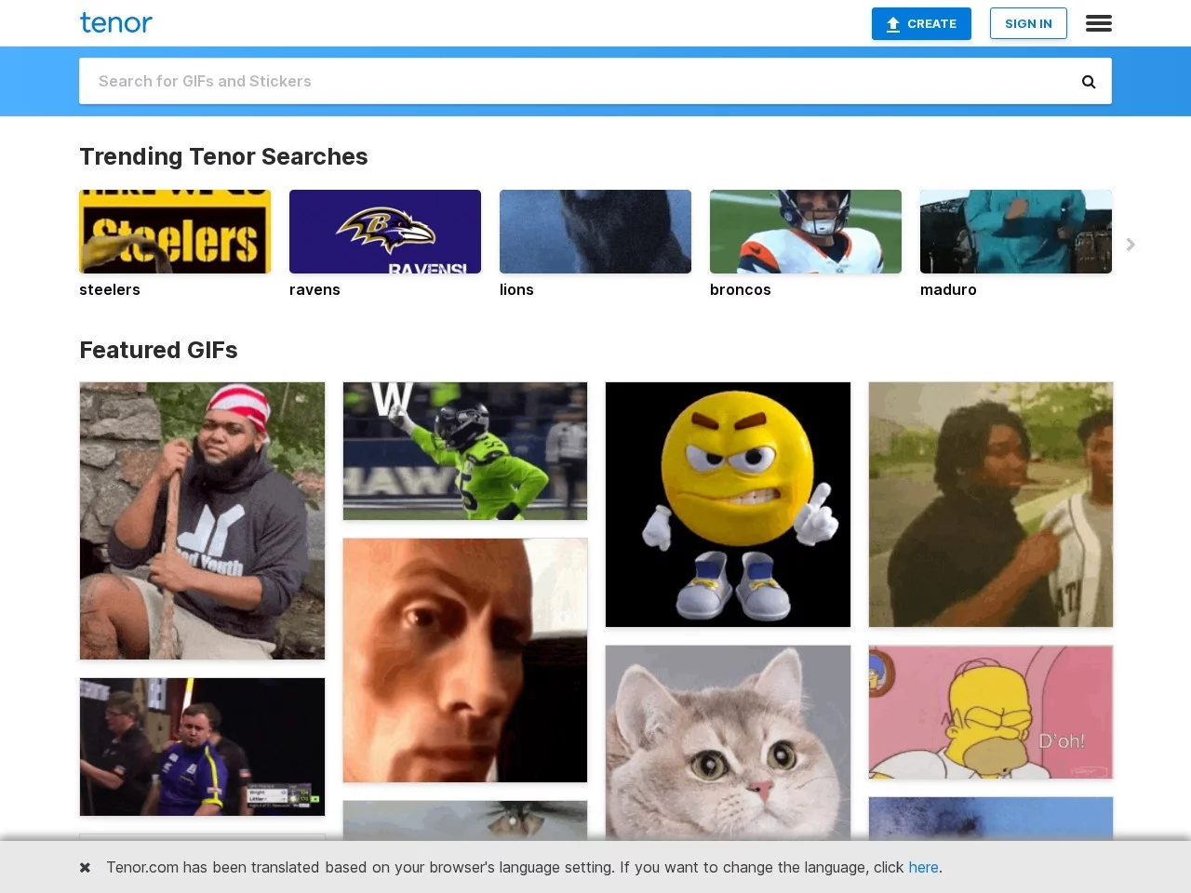Image resolution: width=1191 pixels, height=893 pixels.
Task: Click the Tenor logo
Action: point(116,23)
